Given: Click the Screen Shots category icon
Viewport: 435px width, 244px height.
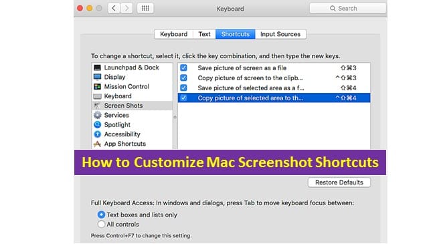Looking at the screenshot, I should click(x=98, y=106).
